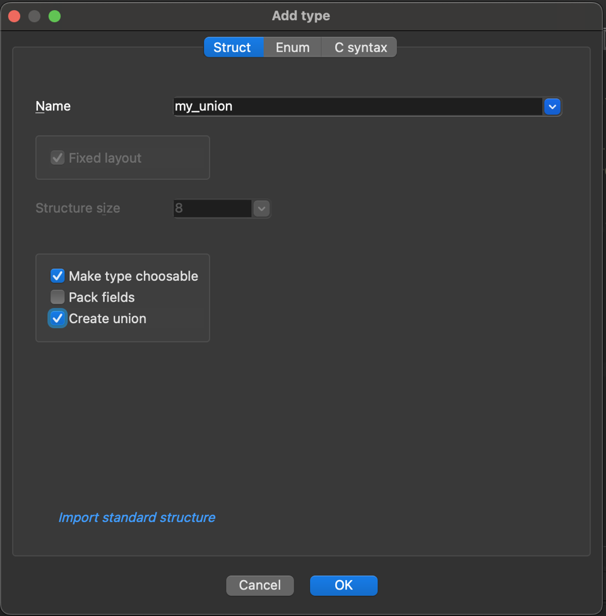Click the Name label text
This screenshot has height=616, width=606.
click(x=53, y=107)
